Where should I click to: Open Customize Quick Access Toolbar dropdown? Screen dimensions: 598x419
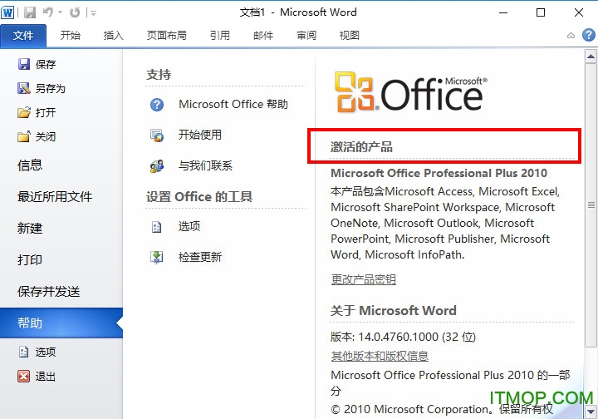[93, 13]
